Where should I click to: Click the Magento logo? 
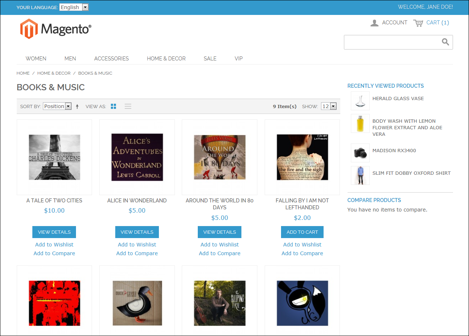click(56, 29)
